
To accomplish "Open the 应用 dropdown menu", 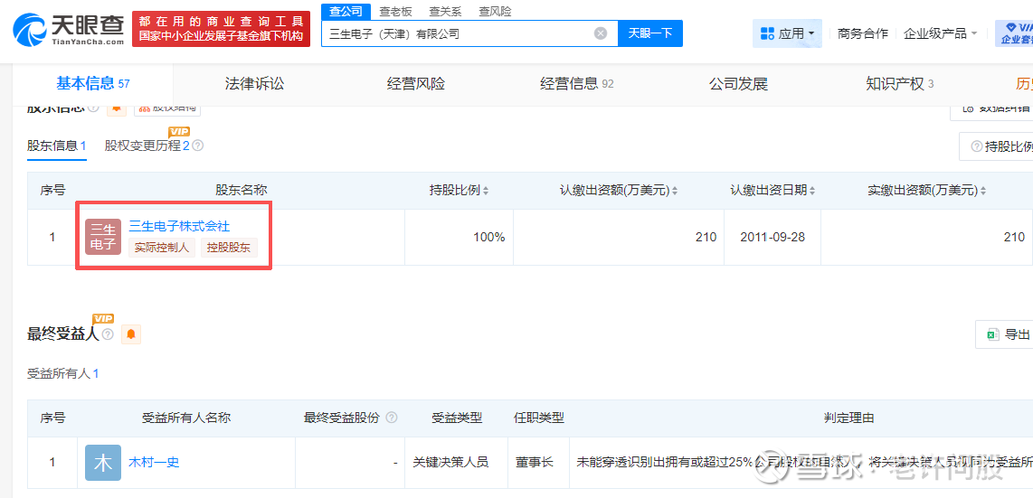I will click(788, 33).
